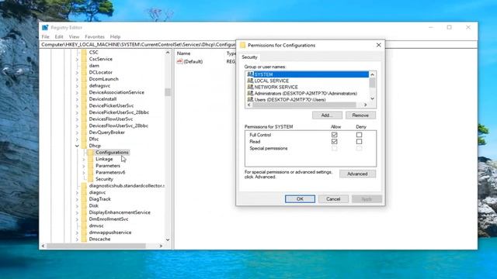
Task: Toggle Allow checkbox for Read permission
Action: 334,141
